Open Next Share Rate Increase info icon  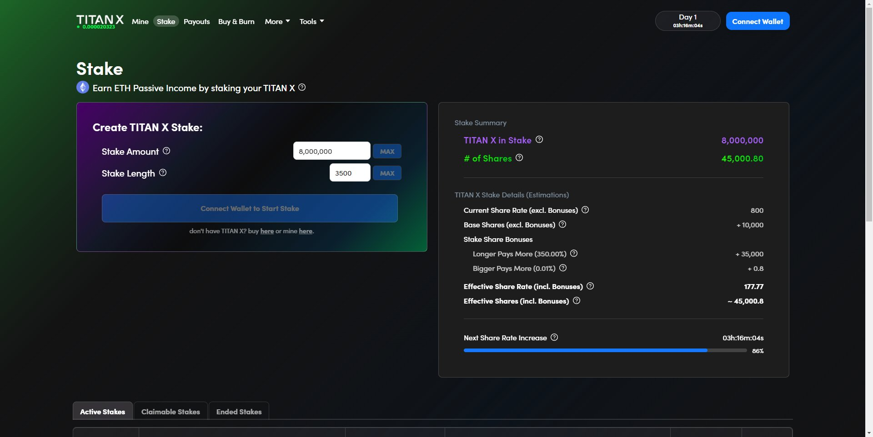pyautogui.click(x=554, y=337)
